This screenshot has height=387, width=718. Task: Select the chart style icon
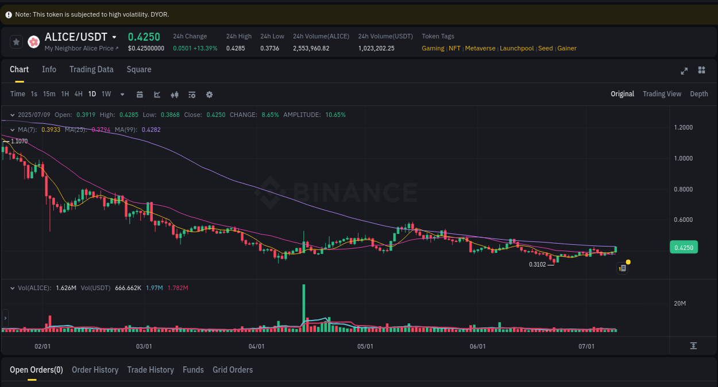(157, 93)
